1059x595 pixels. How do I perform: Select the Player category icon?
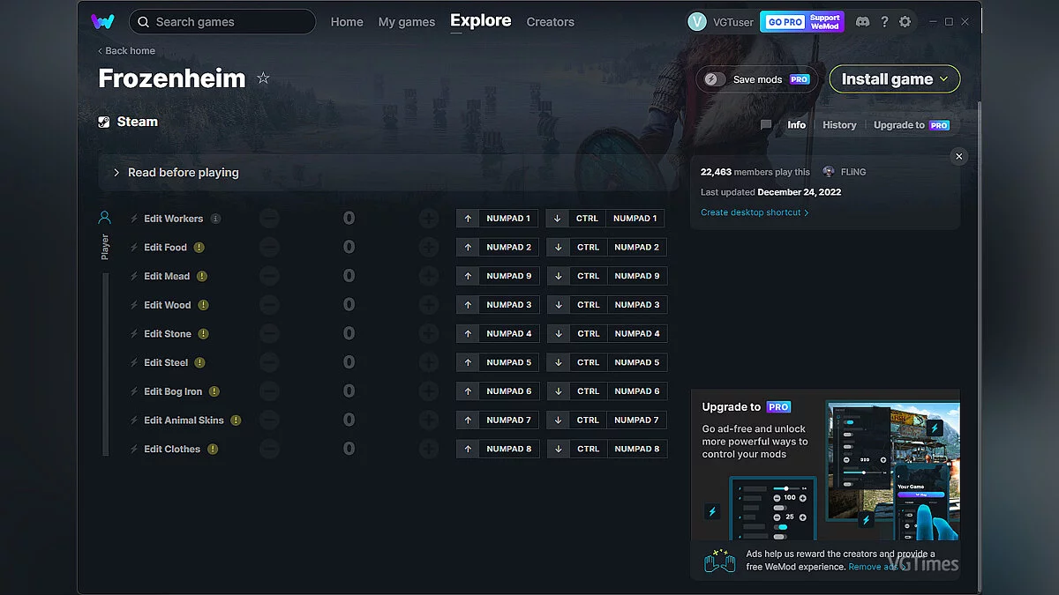pos(105,217)
